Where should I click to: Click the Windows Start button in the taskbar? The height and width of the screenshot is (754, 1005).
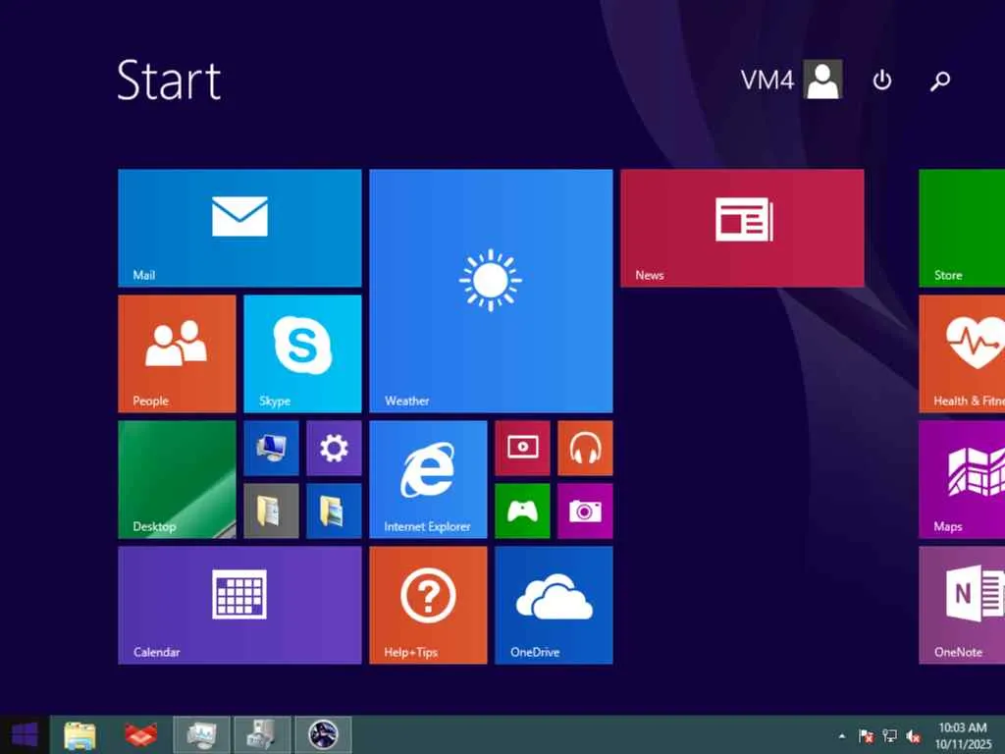tap(25, 734)
